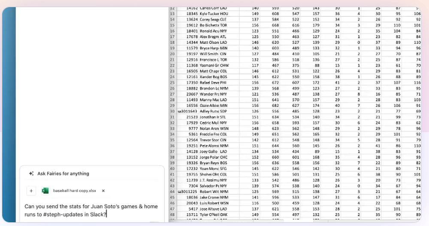Click the 'Ask Fairies for anything' label

pyautogui.click(x=63, y=174)
